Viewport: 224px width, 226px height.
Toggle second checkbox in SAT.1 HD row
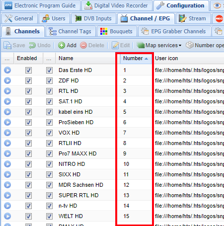point(49,101)
